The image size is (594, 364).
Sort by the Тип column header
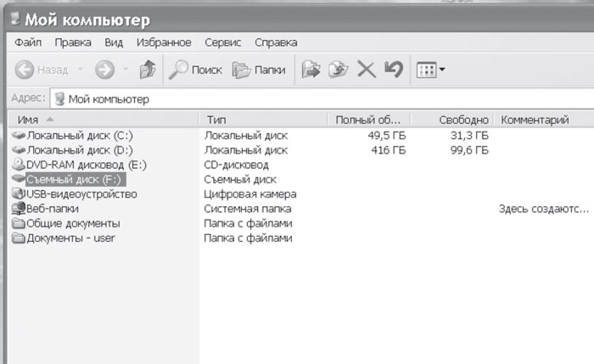click(x=263, y=120)
